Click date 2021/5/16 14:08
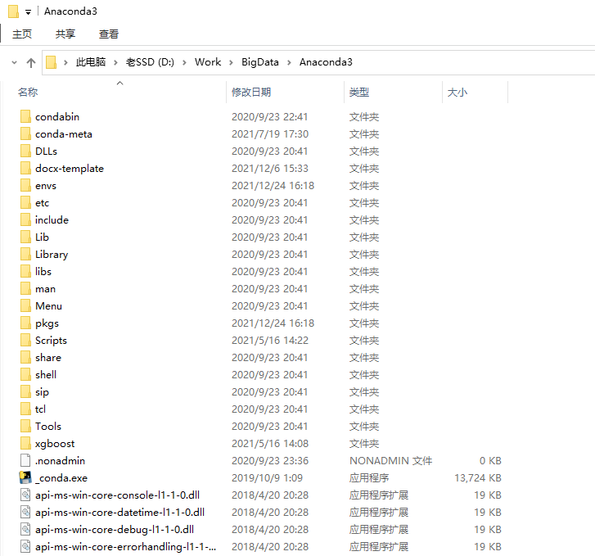This screenshot has width=595, height=556. [270, 444]
